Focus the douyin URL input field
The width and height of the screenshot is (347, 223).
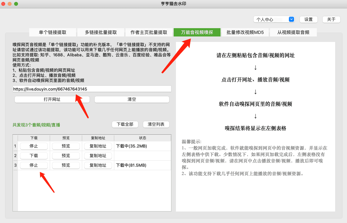[x=92, y=89]
